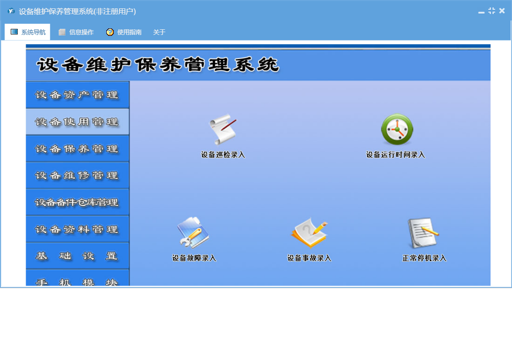Image resolution: width=512 pixels, height=339 pixels.
Task: Click the 正常停机录入 label
Action: tap(424, 258)
